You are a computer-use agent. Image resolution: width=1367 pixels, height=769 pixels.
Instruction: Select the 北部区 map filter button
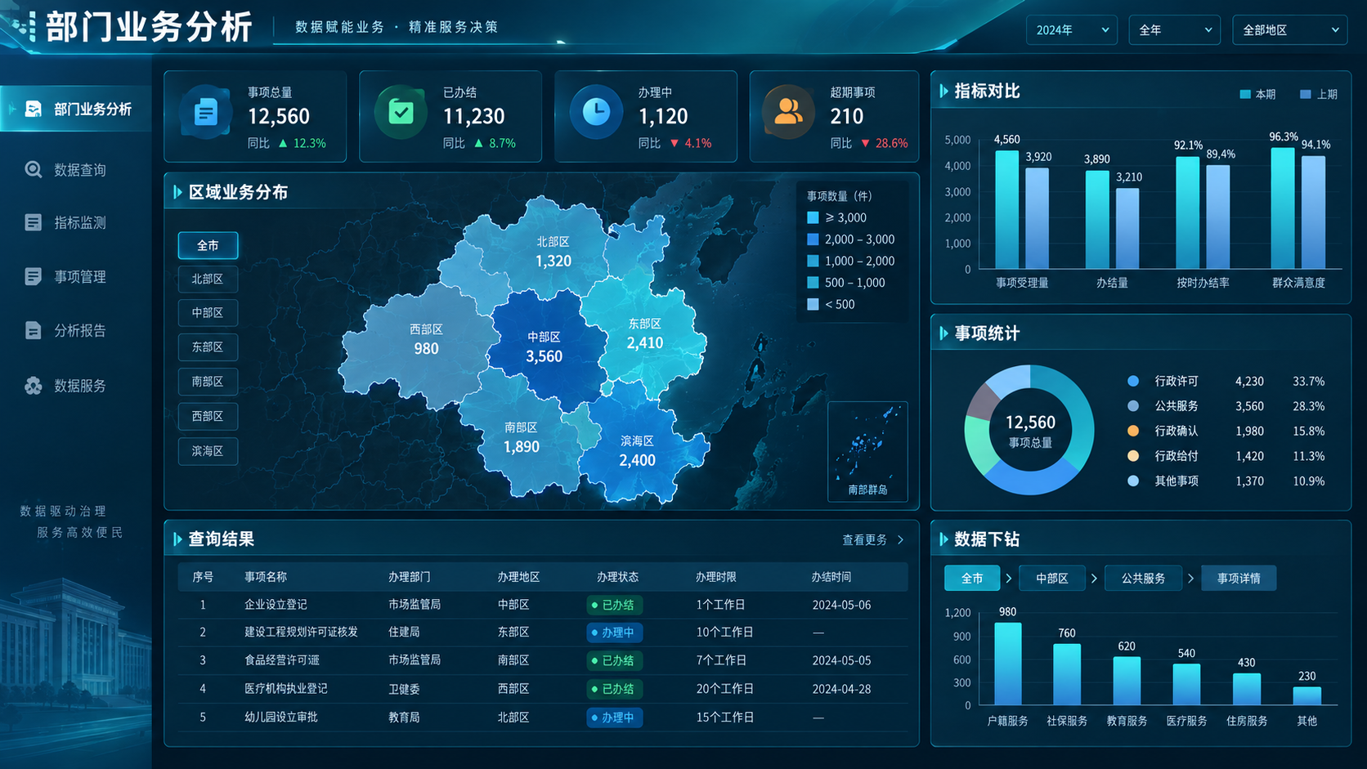[208, 279]
